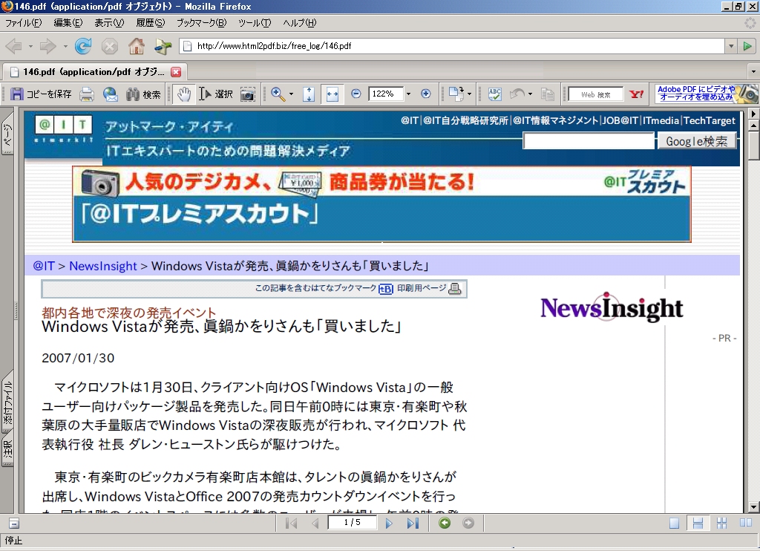Click the page number field 1 / 5
Viewport: 760px width, 551px height.
point(353,522)
